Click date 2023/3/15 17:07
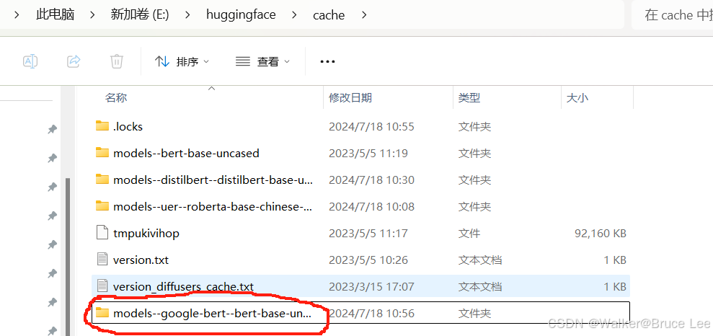 pos(371,286)
